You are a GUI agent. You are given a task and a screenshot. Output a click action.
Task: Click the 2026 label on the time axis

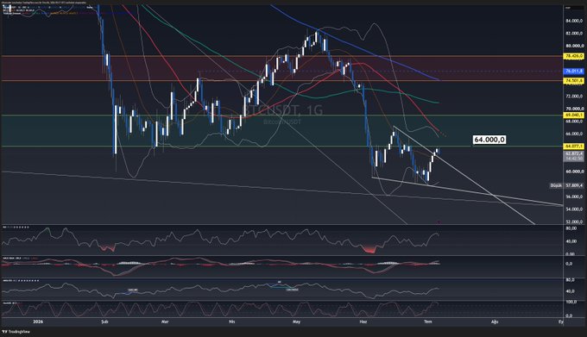38,321
